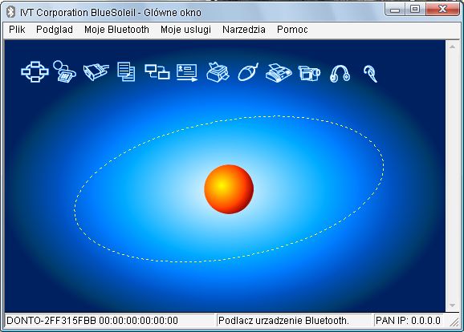464x332 pixels.
Task: Select the Dial-up Networking service icon
Action: 64,71
